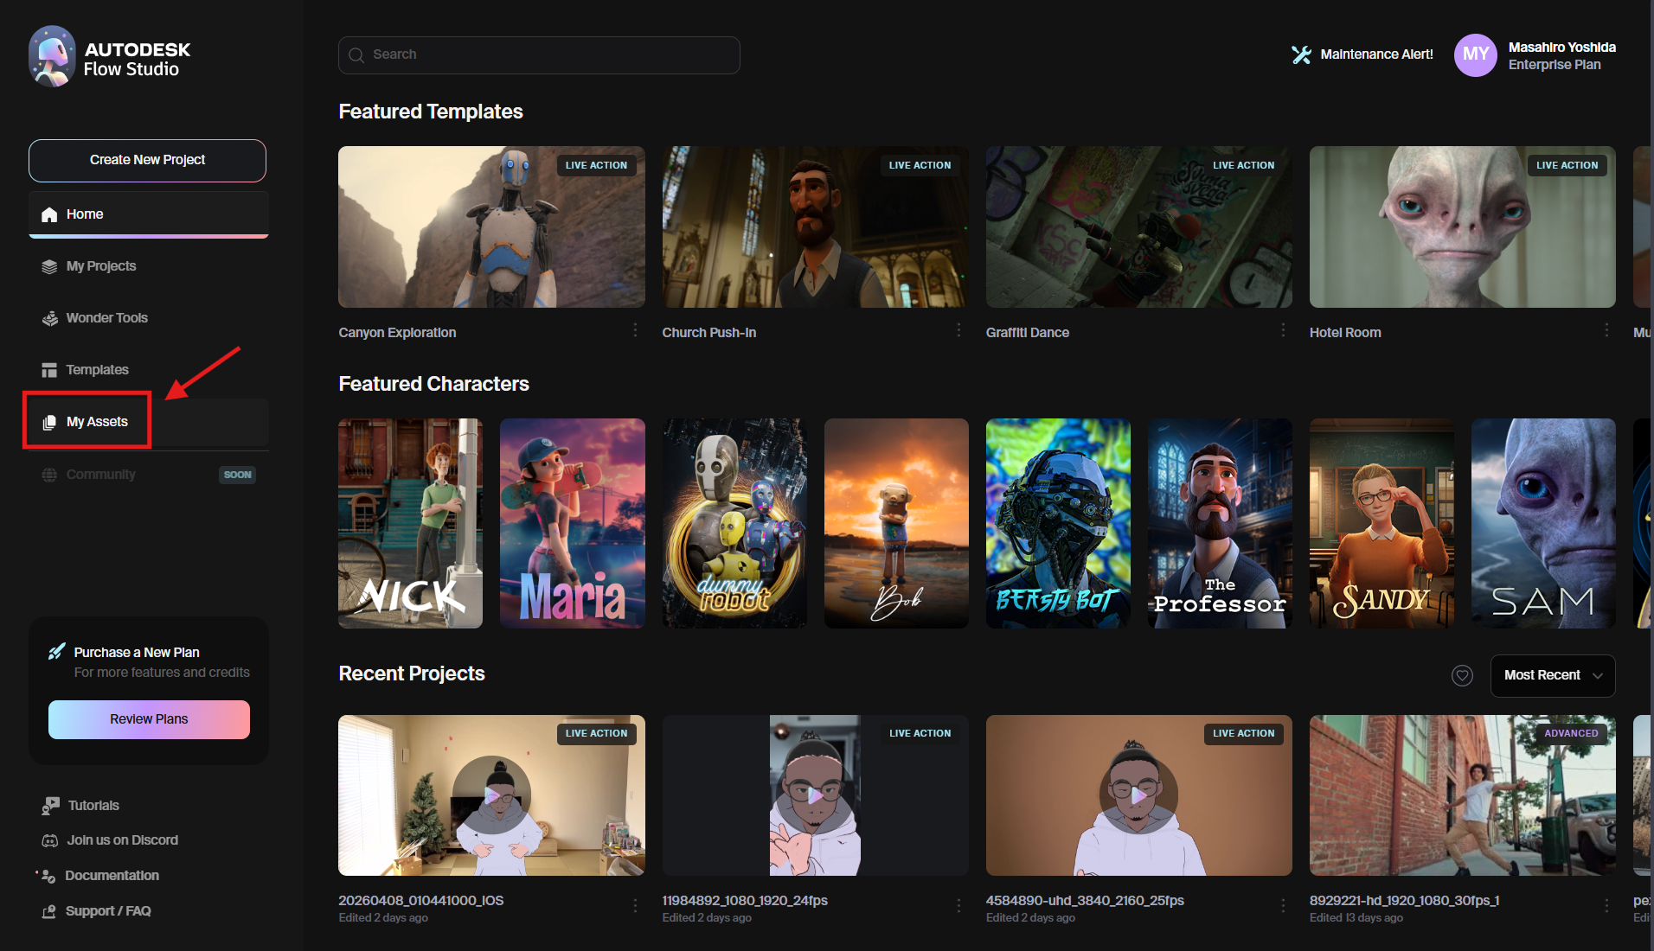Open options menu for Canyon Exploration
The image size is (1654, 951).
point(635,331)
